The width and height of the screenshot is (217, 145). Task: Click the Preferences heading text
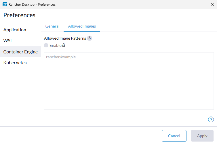(x=19, y=15)
